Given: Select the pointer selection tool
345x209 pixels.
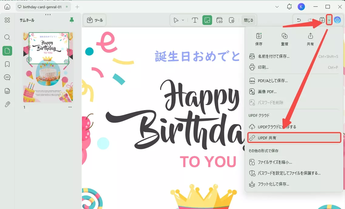Looking at the screenshot, I should click(x=176, y=20).
